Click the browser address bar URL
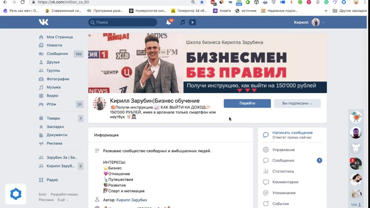 (63, 2)
